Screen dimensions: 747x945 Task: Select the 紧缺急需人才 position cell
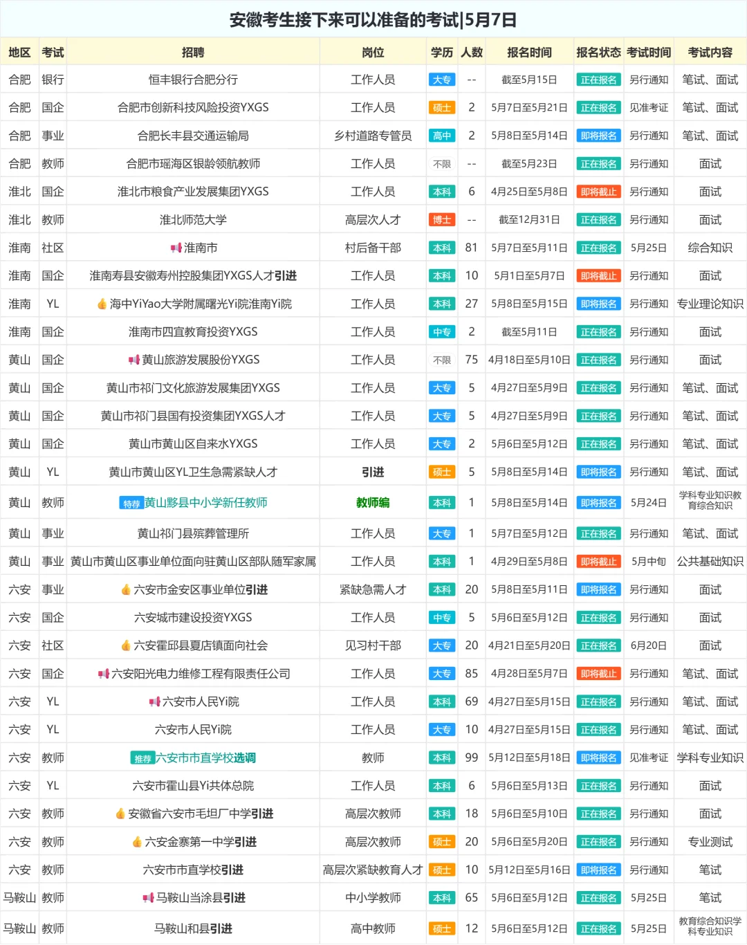click(x=373, y=589)
